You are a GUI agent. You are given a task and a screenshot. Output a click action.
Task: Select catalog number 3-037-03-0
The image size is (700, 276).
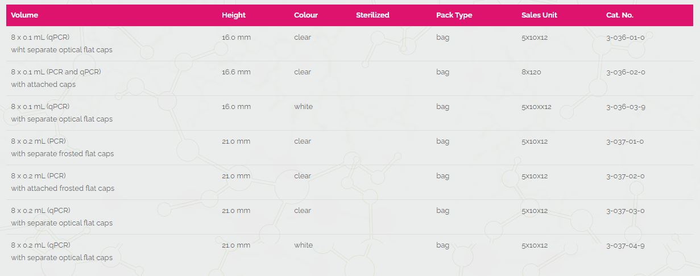[x=626, y=211]
